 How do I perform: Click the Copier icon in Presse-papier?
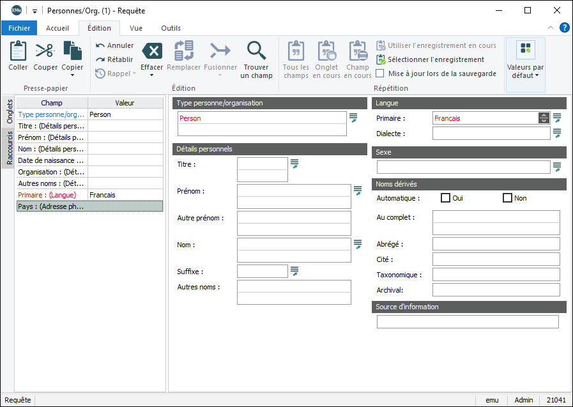[x=72, y=51]
